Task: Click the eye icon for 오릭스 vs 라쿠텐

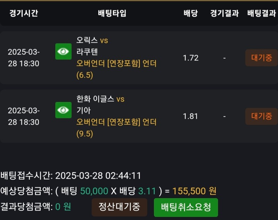Action: point(63,51)
